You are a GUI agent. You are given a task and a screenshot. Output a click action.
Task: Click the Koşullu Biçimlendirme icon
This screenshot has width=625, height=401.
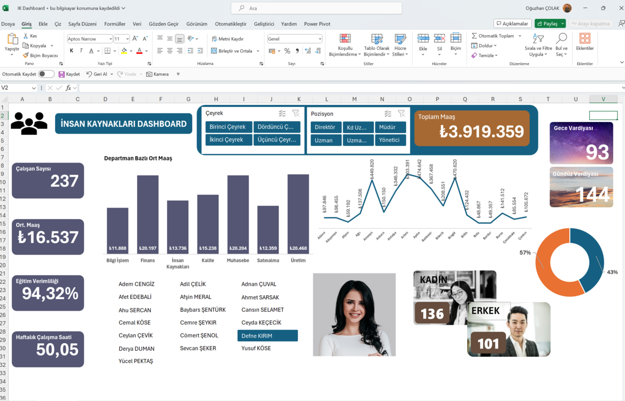pyautogui.click(x=345, y=38)
